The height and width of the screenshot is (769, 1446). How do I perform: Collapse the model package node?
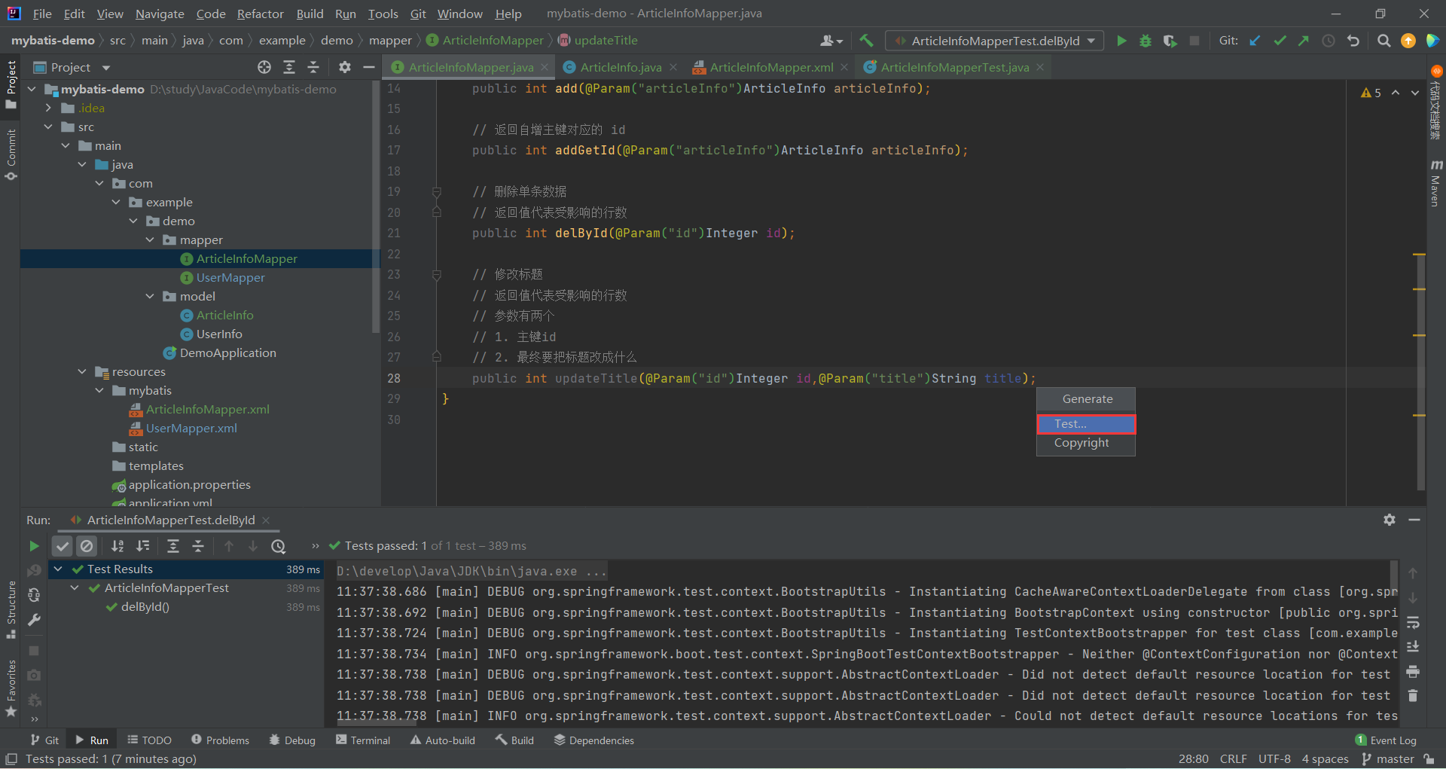150,296
